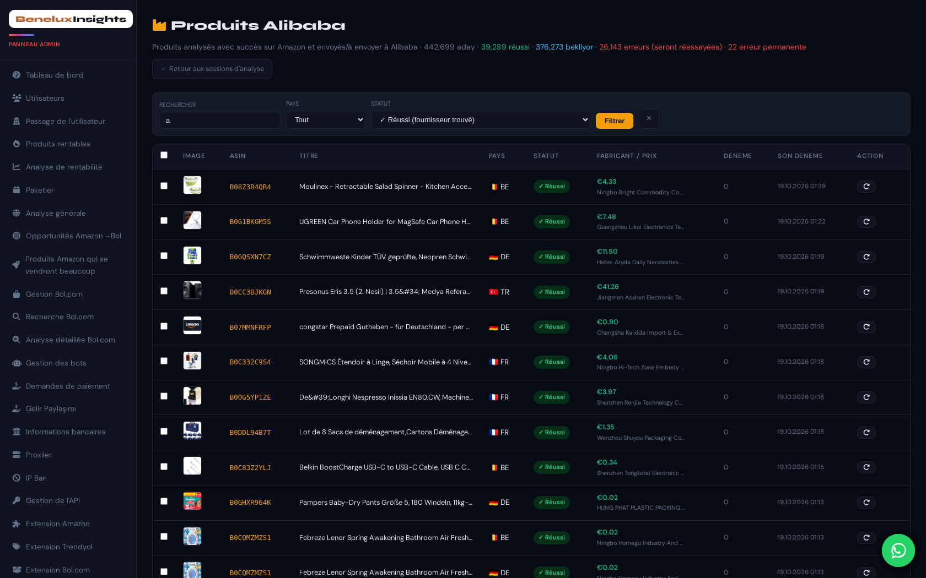Check the UGREEN Car Phone Holder checkbox

[164, 221]
